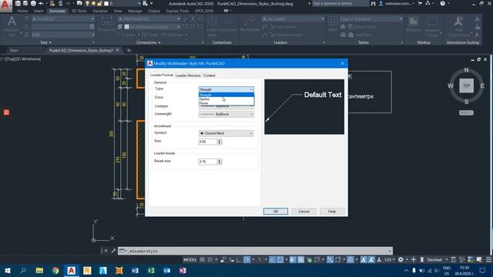Open Word from the taskbar
This screenshot has width=493, height=277.
[135, 270]
